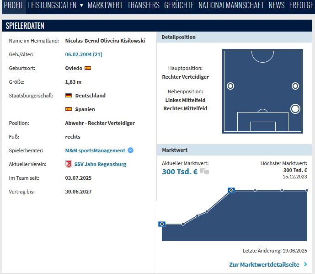The height and width of the screenshot is (274, 315).
Task: Click the Spanish flag next to Spanien
Action: pyautogui.click(x=69, y=109)
